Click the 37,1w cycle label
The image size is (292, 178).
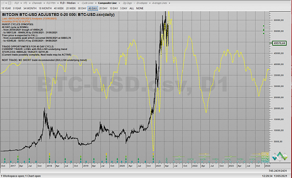pos(265,157)
